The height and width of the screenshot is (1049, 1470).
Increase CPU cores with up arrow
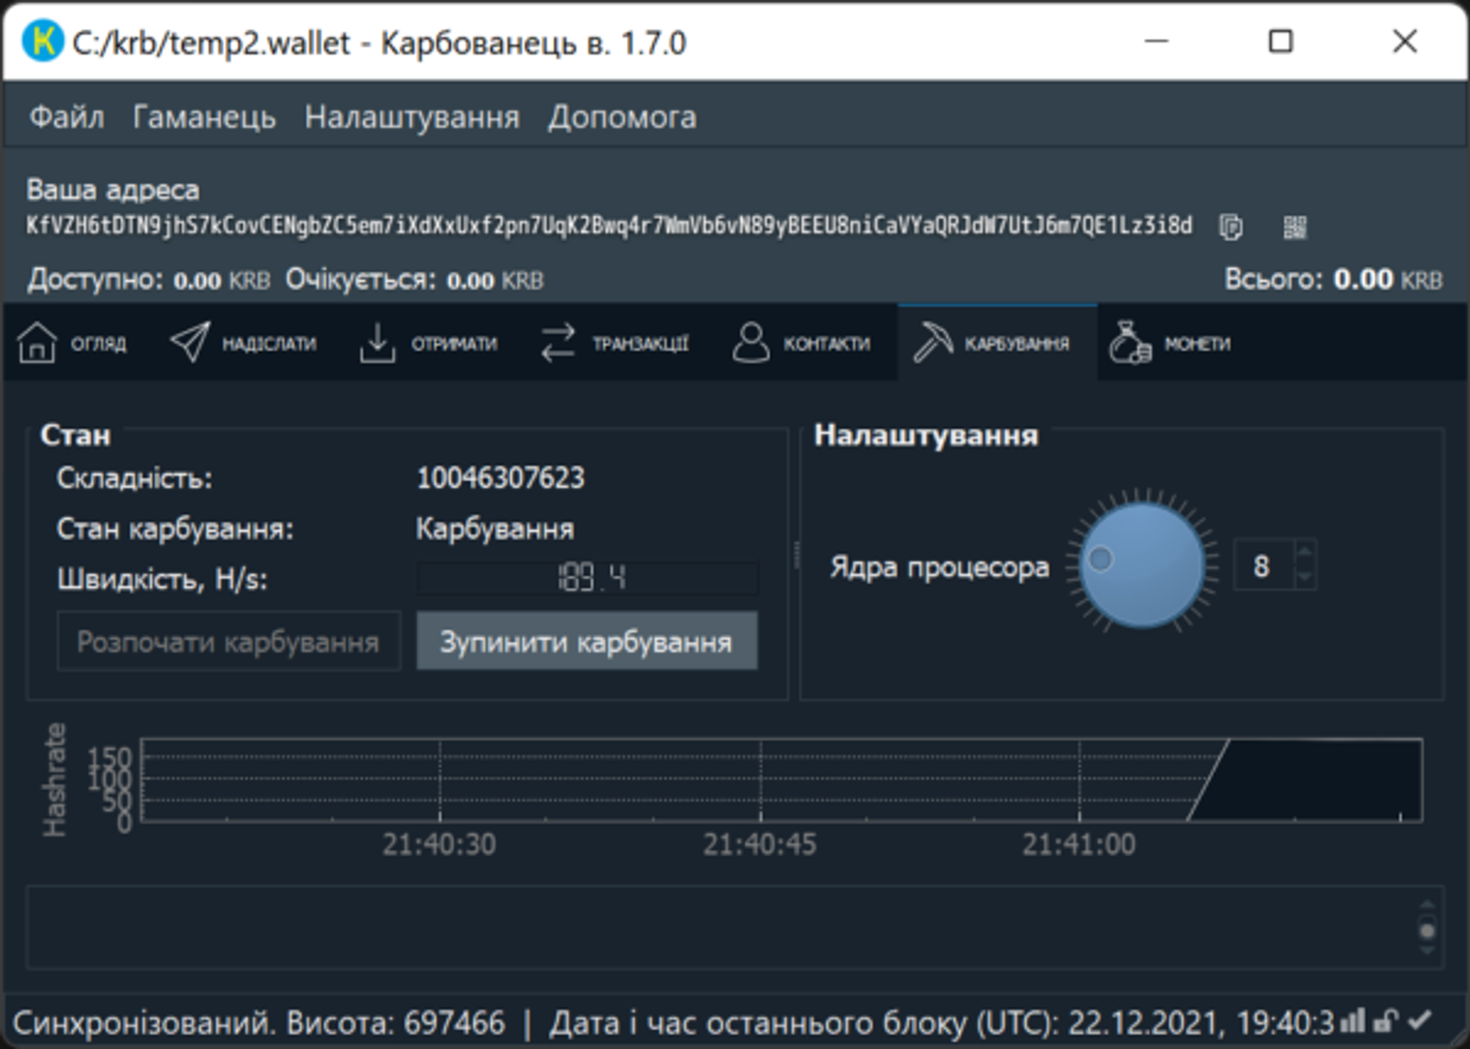point(1305,551)
